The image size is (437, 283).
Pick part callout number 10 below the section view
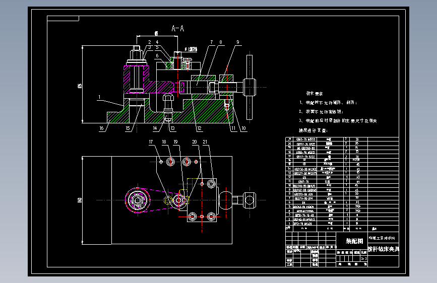pyautogui.click(x=243, y=128)
